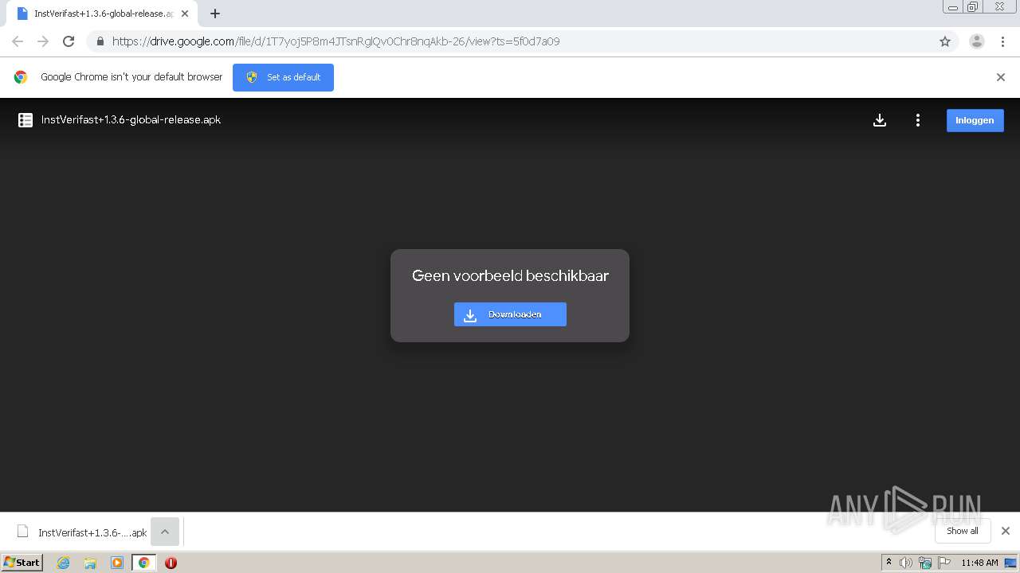Open the media player taskbar icon
The height and width of the screenshot is (573, 1020).
pos(117,563)
